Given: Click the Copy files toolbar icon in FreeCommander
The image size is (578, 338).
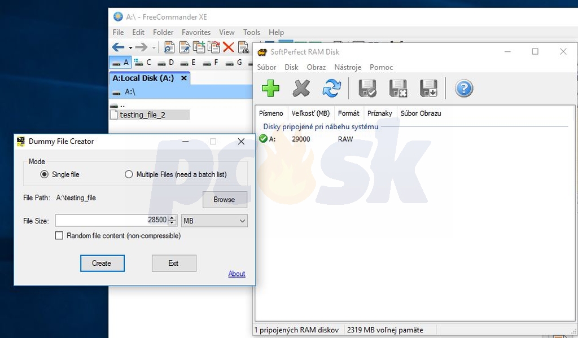Looking at the screenshot, I should click(x=199, y=47).
